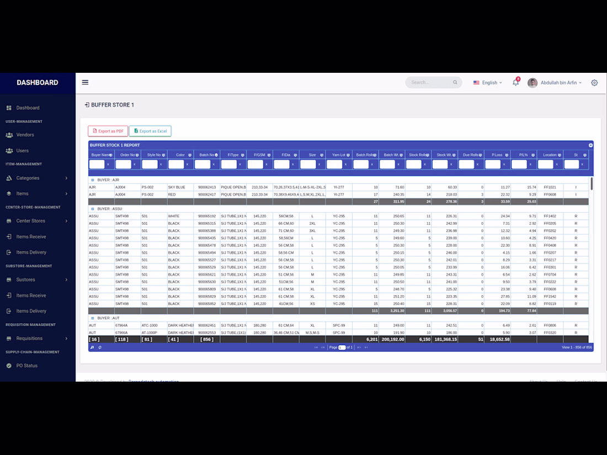Click DARK HEATHER cell in order 67964A row

click(x=181, y=325)
